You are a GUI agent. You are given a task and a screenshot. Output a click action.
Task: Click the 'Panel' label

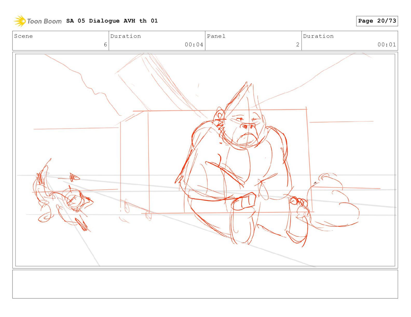tap(216, 36)
